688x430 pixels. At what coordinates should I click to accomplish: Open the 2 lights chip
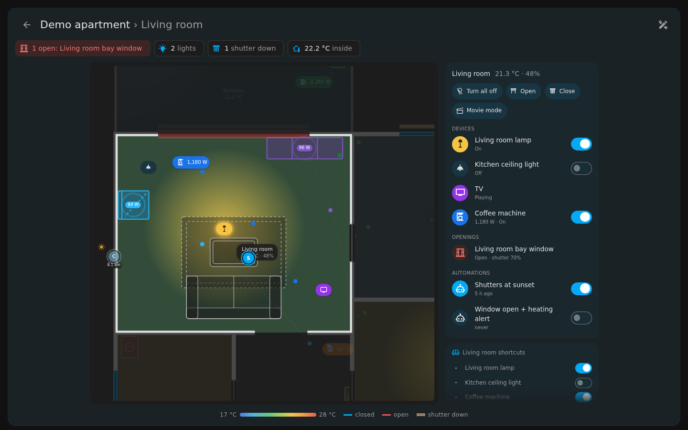[179, 48]
